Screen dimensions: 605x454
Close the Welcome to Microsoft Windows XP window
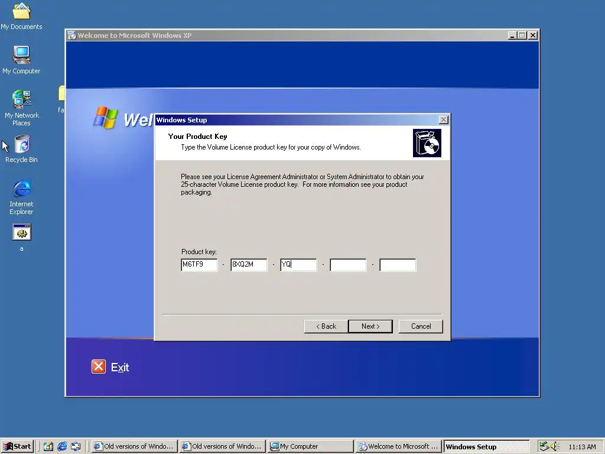(533, 35)
